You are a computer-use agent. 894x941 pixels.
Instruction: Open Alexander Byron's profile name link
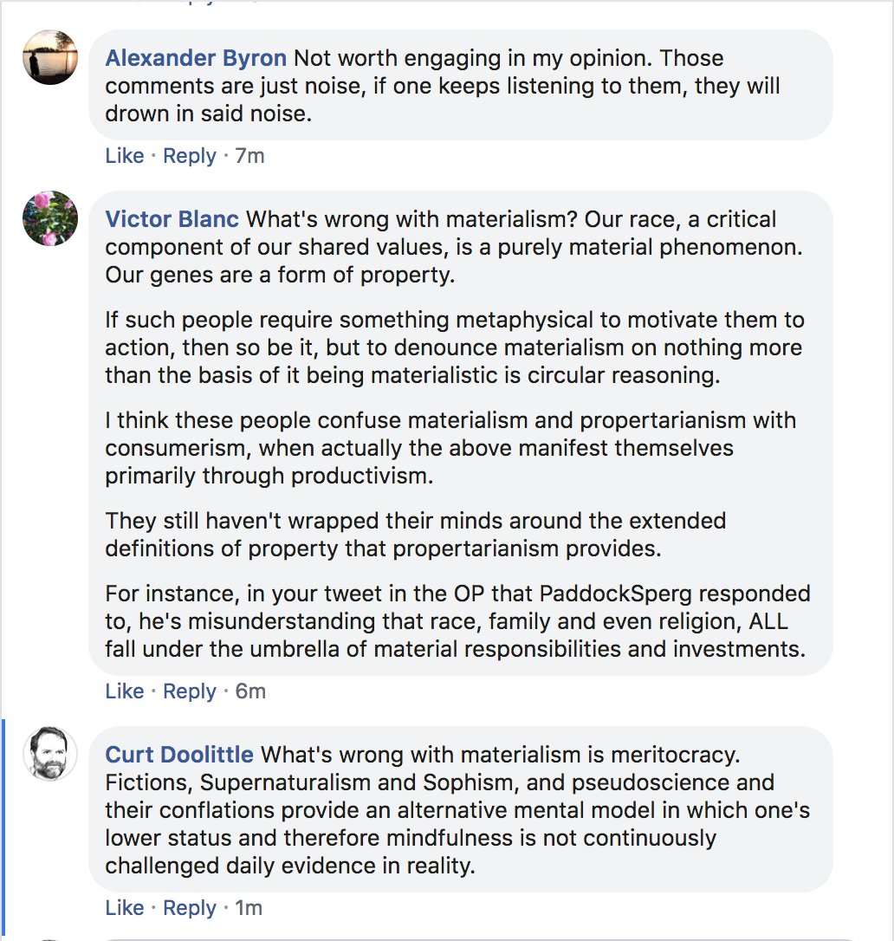[x=196, y=59]
